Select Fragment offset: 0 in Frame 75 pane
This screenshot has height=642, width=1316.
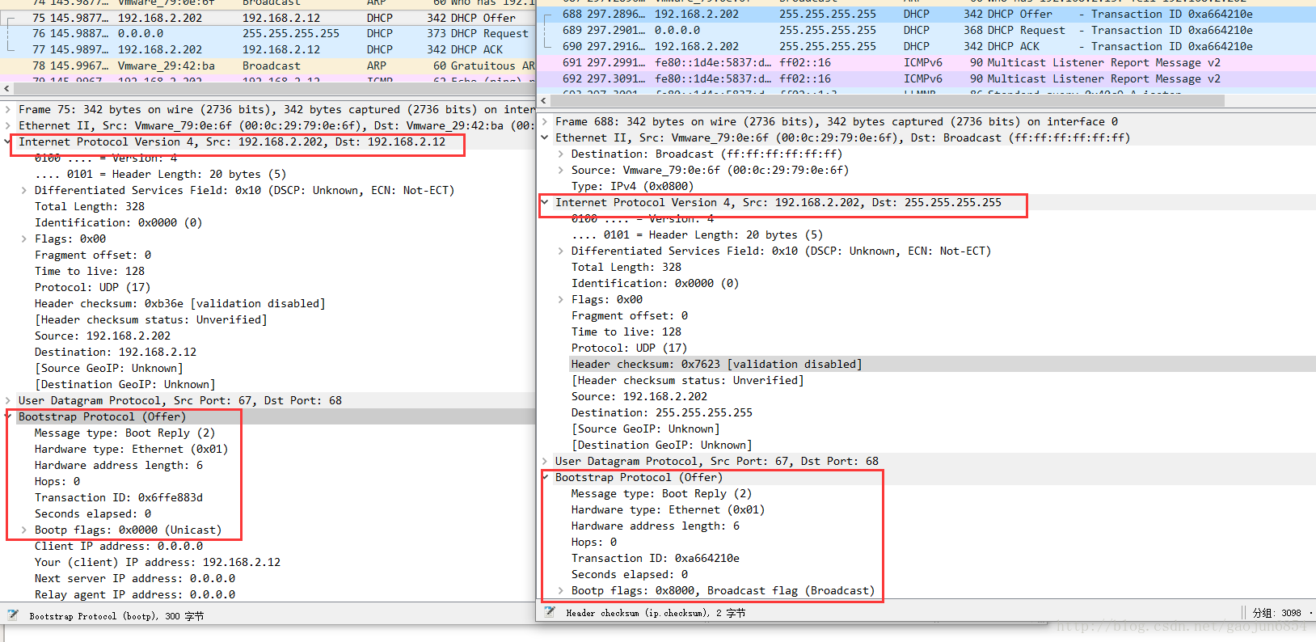[x=92, y=255]
